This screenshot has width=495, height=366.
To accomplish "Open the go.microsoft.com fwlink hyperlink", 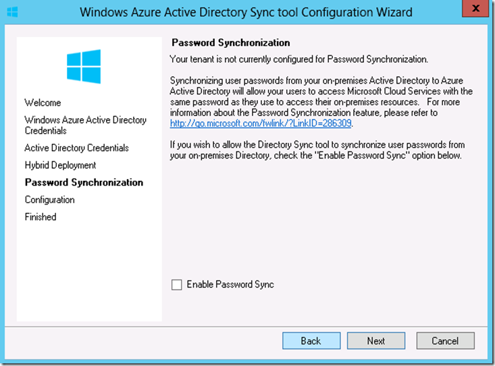I will click(261, 123).
